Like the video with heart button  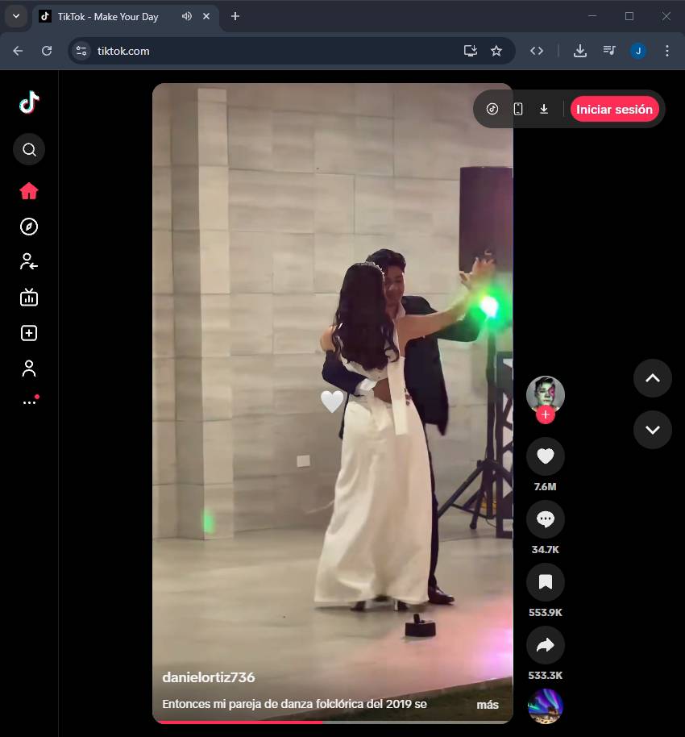[545, 456]
